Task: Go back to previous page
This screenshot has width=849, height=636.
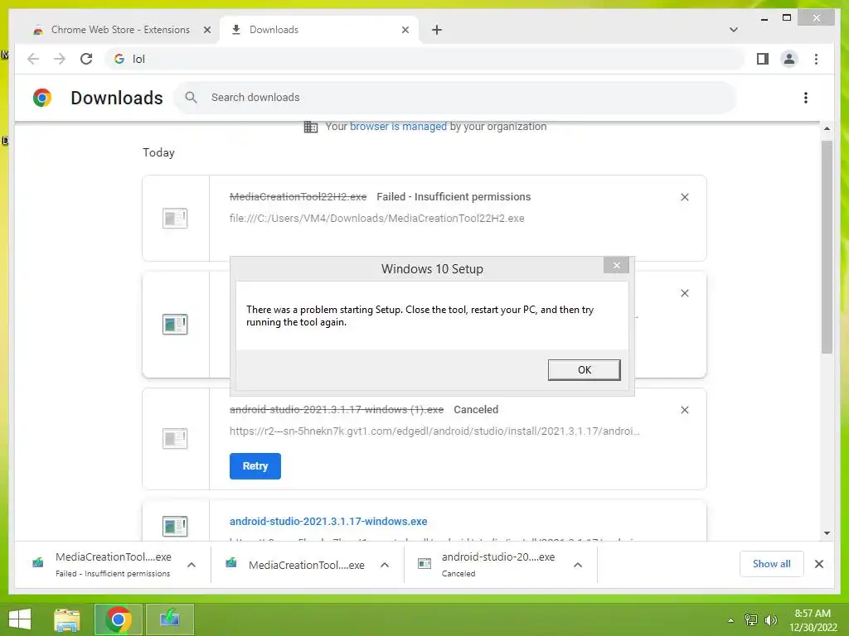Action: click(x=33, y=59)
